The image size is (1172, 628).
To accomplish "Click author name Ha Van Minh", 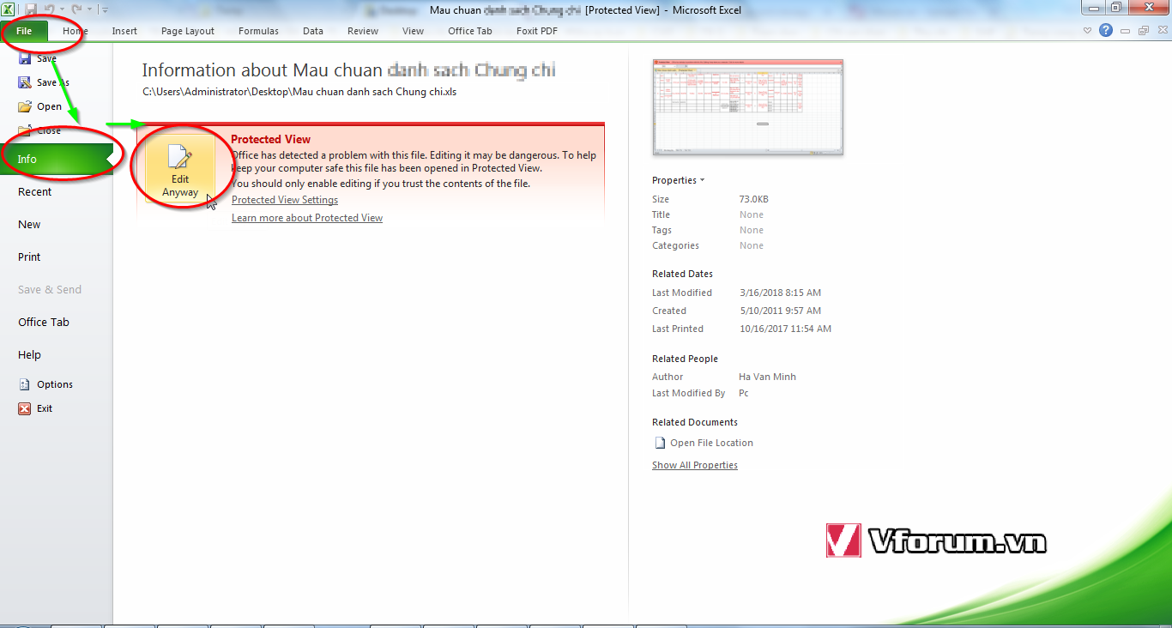I will [x=767, y=377].
